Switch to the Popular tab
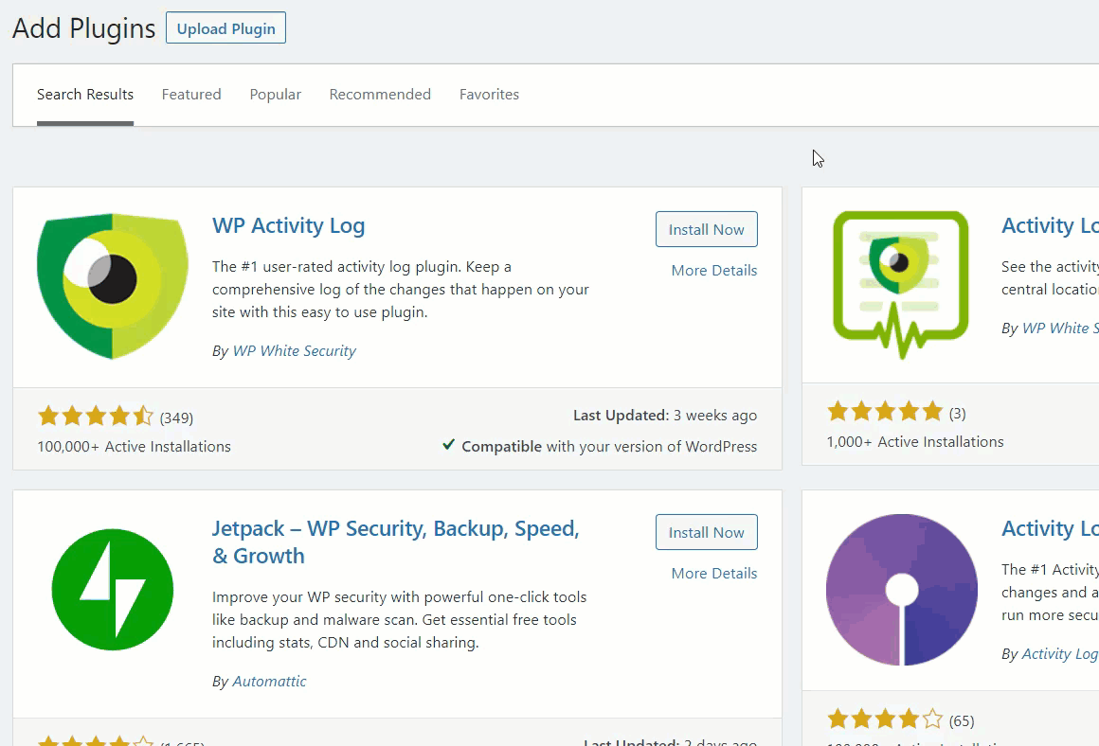This screenshot has width=1099, height=746. (276, 95)
